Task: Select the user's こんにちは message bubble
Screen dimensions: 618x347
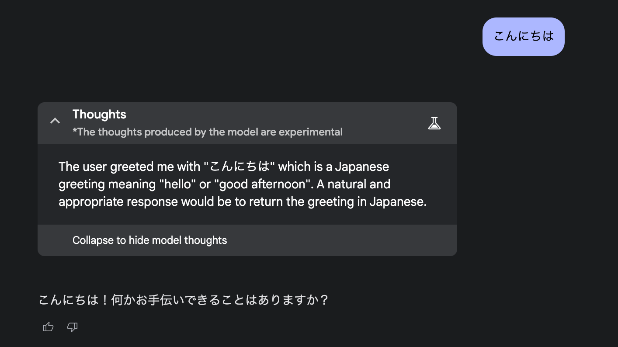Action: [523, 36]
